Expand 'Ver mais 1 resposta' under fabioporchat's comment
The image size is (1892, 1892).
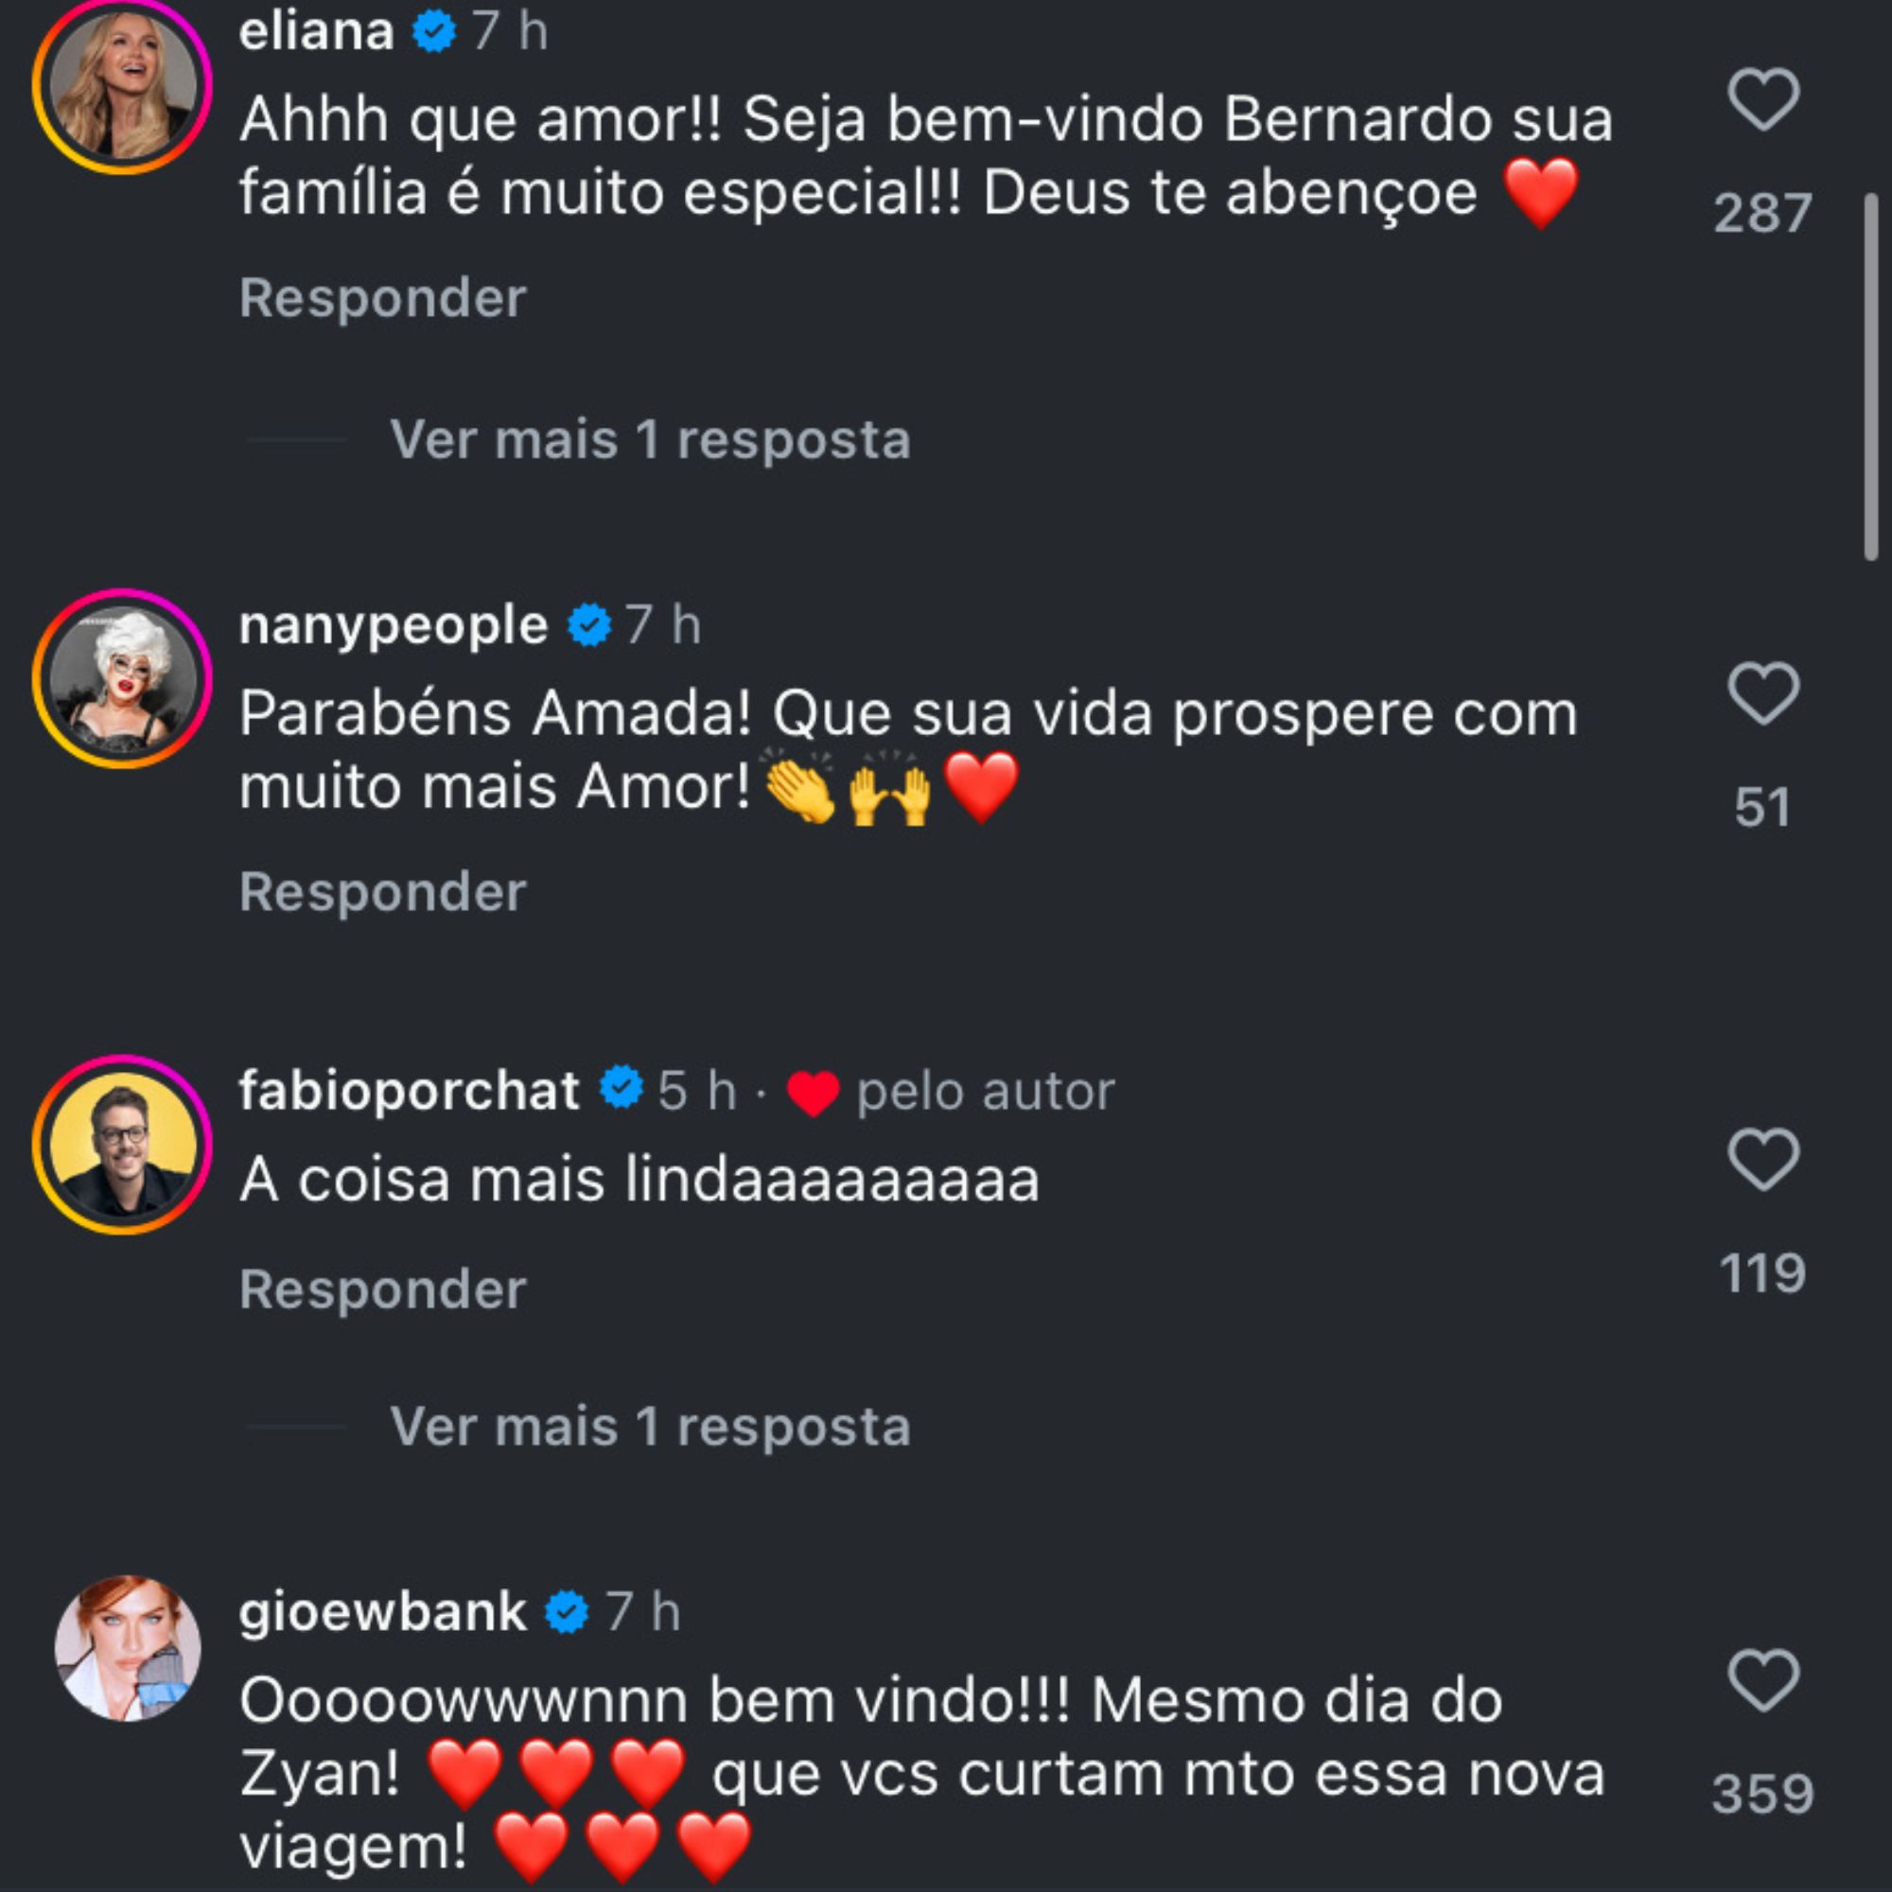(649, 1426)
